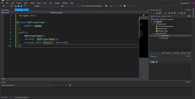Viewport: 195px width, 99px height.
Task: Click Clear All icon in Output panel
Action: point(66,85)
